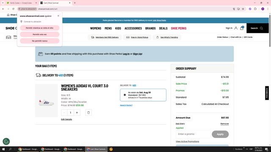Open the black Search box in the header
The image size is (271, 152).
click(x=257, y=28)
